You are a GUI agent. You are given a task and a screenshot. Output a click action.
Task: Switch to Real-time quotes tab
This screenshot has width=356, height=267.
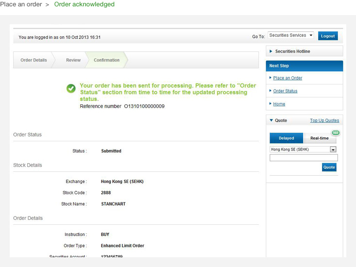[x=320, y=138]
